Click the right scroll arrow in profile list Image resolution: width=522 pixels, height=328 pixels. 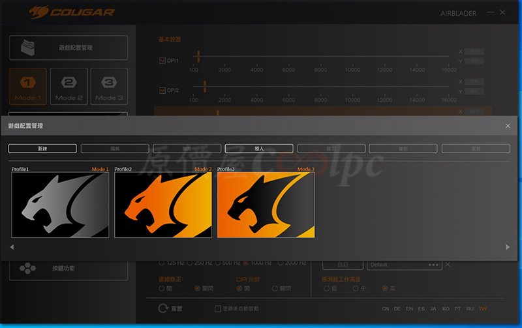point(508,247)
